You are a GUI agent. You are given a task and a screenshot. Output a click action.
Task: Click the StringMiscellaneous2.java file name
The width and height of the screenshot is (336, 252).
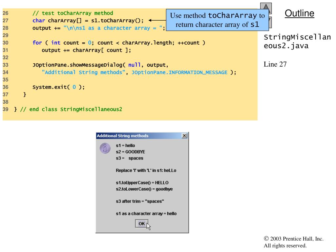(297, 41)
